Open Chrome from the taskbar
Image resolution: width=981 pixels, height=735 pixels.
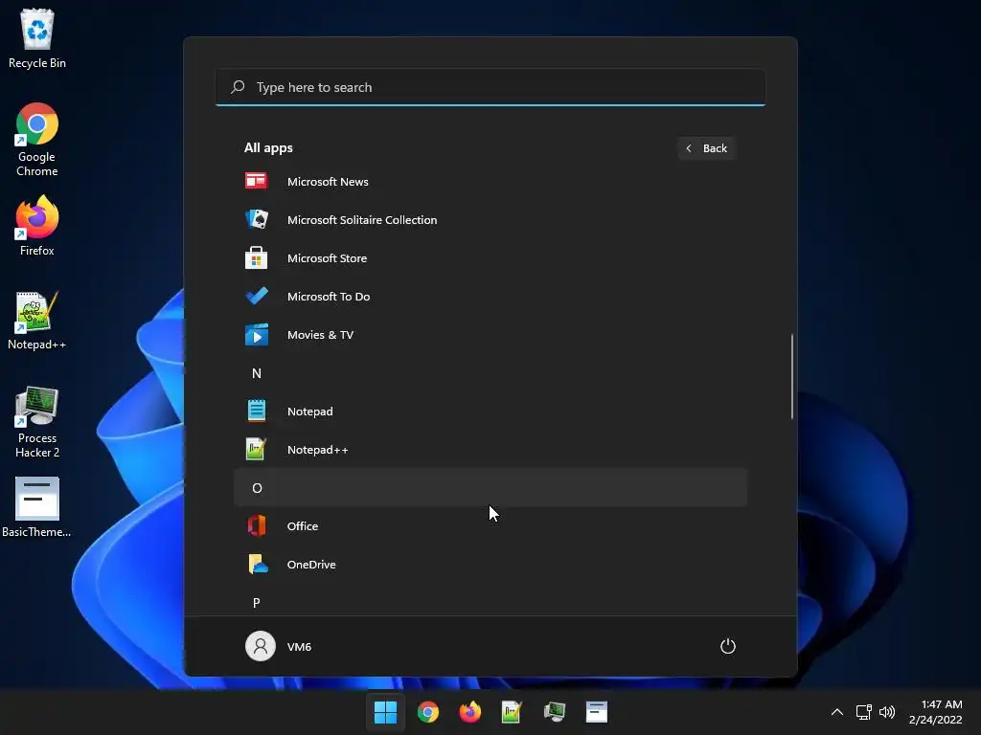pos(428,712)
